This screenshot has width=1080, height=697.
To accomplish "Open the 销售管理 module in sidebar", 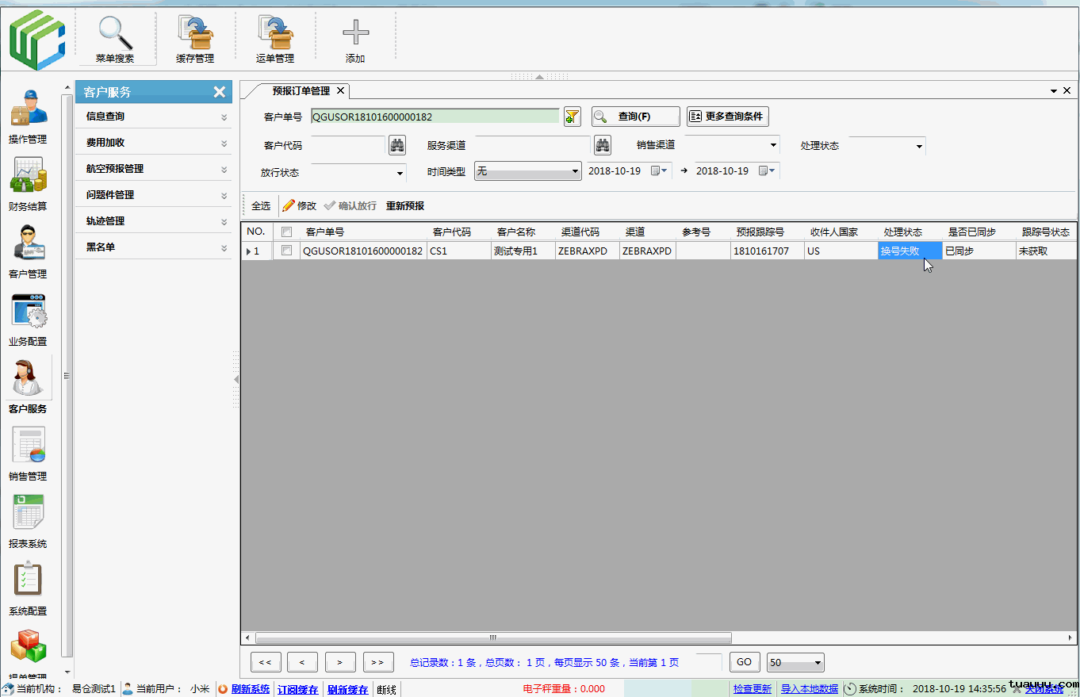I will coord(28,454).
